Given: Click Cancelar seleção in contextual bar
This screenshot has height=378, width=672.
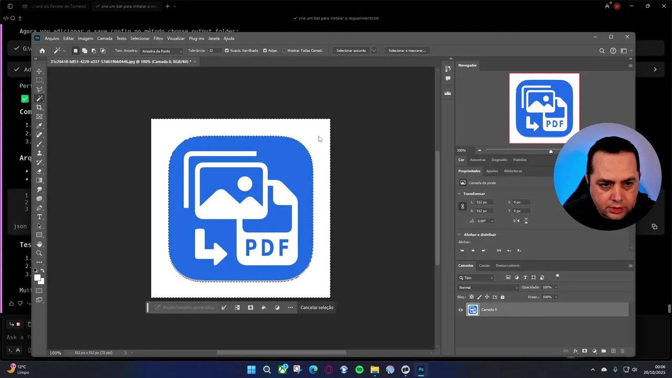Looking at the screenshot, I should pos(317,308).
